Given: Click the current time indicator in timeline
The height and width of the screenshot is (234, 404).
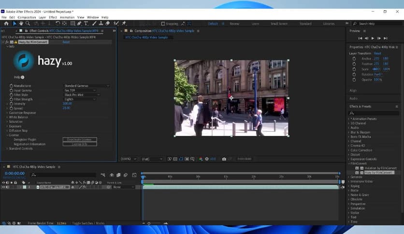Looking at the screenshot, I should click(x=143, y=177).
